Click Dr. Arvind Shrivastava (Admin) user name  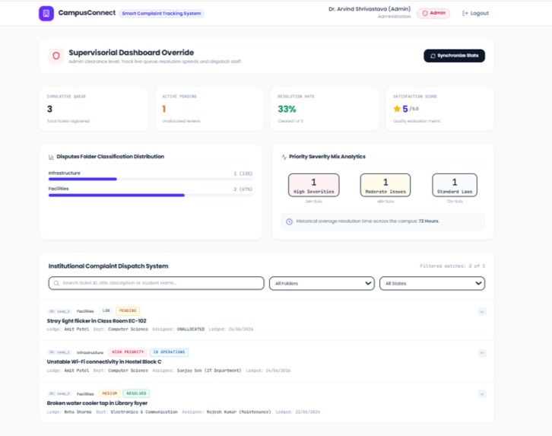[370, 9]
